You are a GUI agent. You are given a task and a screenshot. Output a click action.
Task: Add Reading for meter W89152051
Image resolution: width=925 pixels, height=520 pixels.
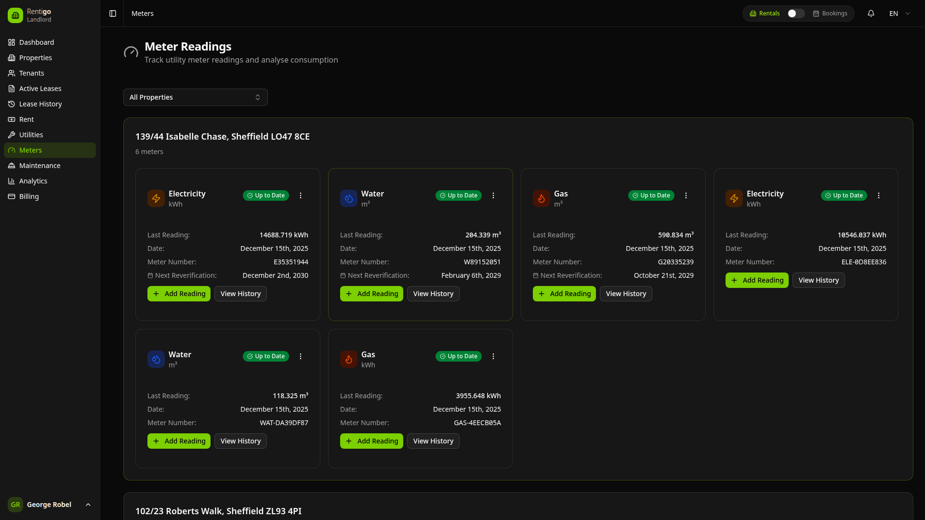pyautogui.click(x=371, y=294)
